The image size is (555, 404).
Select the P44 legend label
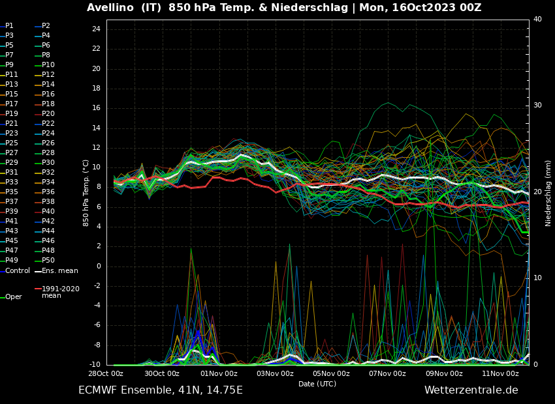(48, 231)
